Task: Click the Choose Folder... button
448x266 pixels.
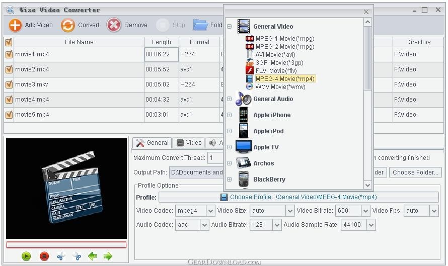Action: (x=415, y=172)
